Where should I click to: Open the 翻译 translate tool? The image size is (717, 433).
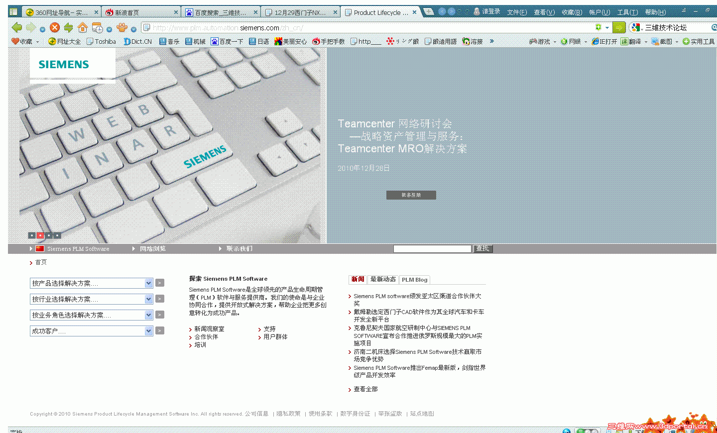[631, 41]
